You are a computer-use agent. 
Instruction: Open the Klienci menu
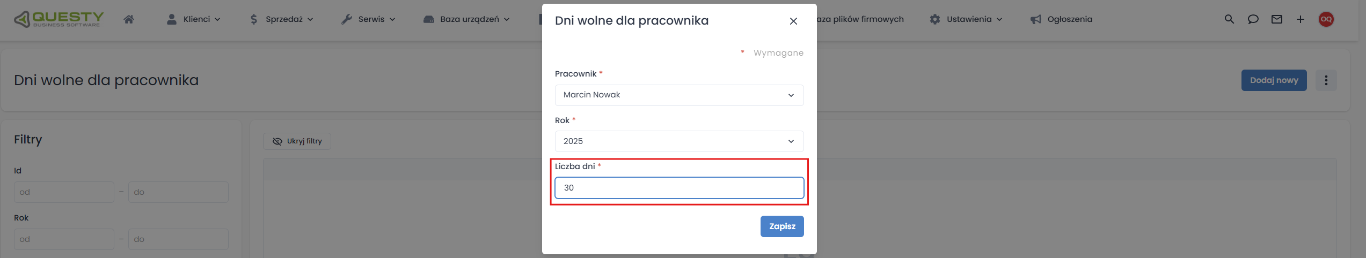click(194, 19)
